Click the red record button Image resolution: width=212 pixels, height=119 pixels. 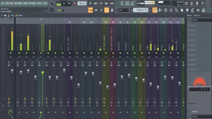(75, 3)
